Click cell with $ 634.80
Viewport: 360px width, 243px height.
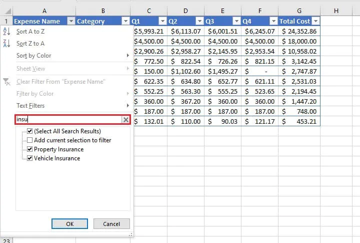point(185,82)
